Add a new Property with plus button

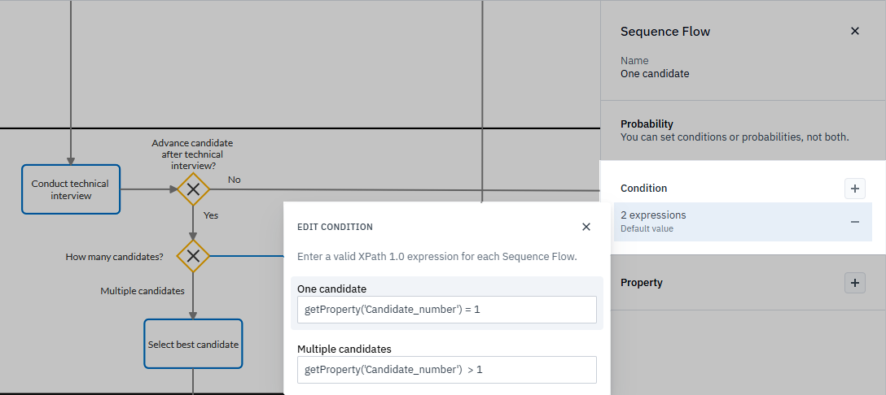click(854, 283)
